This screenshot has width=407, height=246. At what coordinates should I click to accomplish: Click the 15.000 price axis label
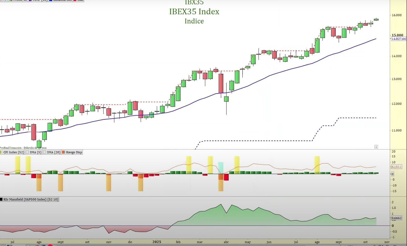397,35
